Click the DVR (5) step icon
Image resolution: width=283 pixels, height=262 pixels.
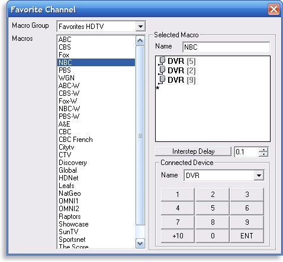[162, 61]
